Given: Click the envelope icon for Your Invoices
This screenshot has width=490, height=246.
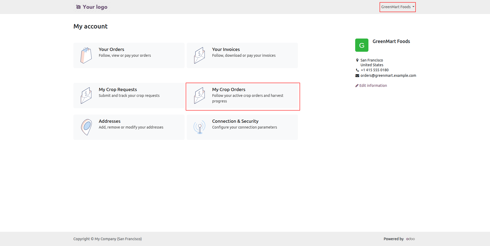Looking at the screenshot, I should click(x=199, y=55).
